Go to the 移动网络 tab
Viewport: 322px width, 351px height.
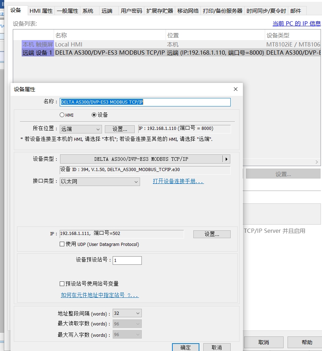188,11
